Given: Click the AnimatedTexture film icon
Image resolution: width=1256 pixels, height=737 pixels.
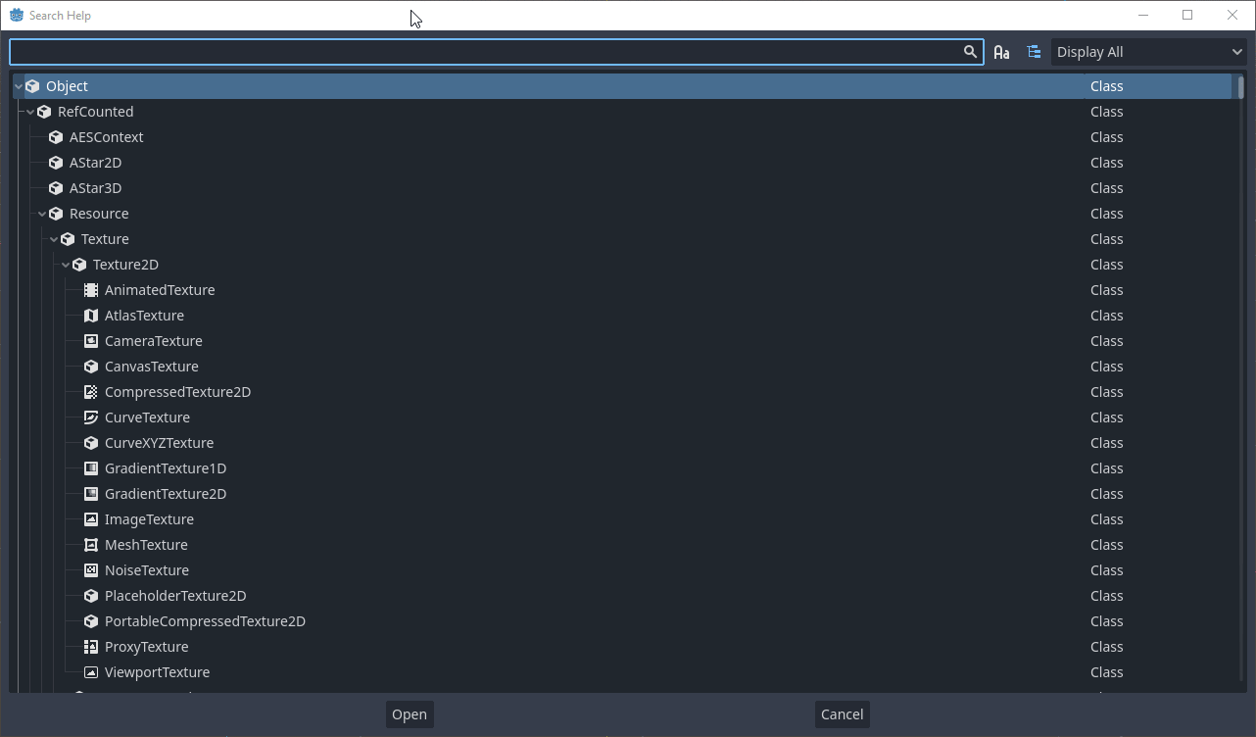Looking at the screenshot, I should click(91, 290).
